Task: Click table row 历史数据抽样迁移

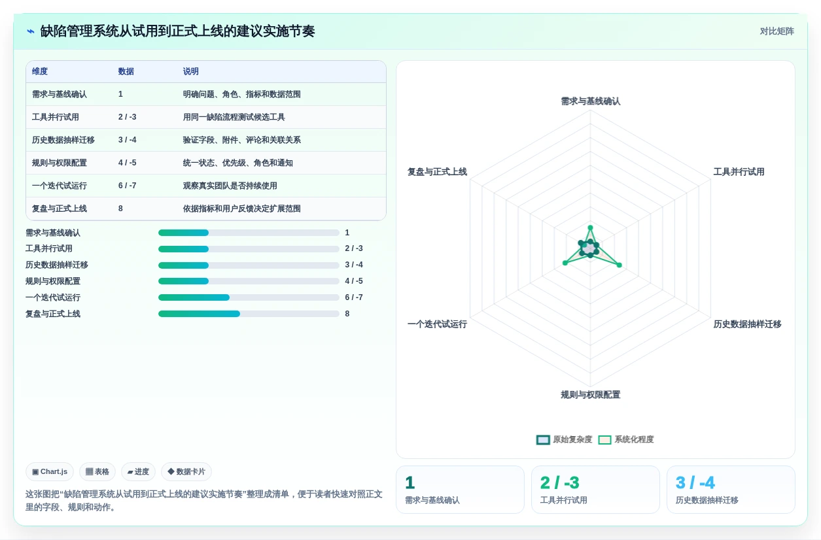Action: click(206, 140)
